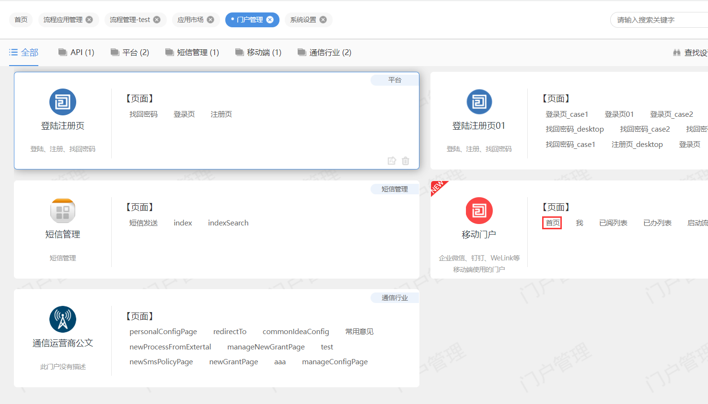Open the manageNewGrantPage link
Viewport: 708px width, 404px height.
[266, 347]
